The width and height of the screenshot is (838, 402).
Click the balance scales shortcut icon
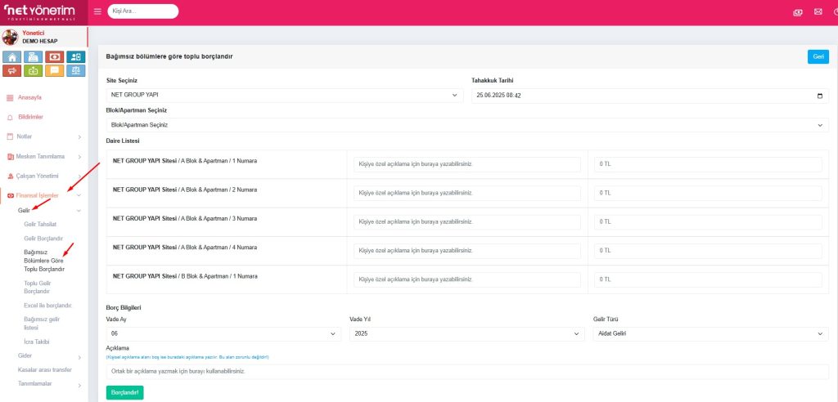tap(76, 70)
